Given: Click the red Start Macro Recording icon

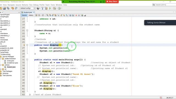Looking at the screenshot, I should click(x=76, y=15).
